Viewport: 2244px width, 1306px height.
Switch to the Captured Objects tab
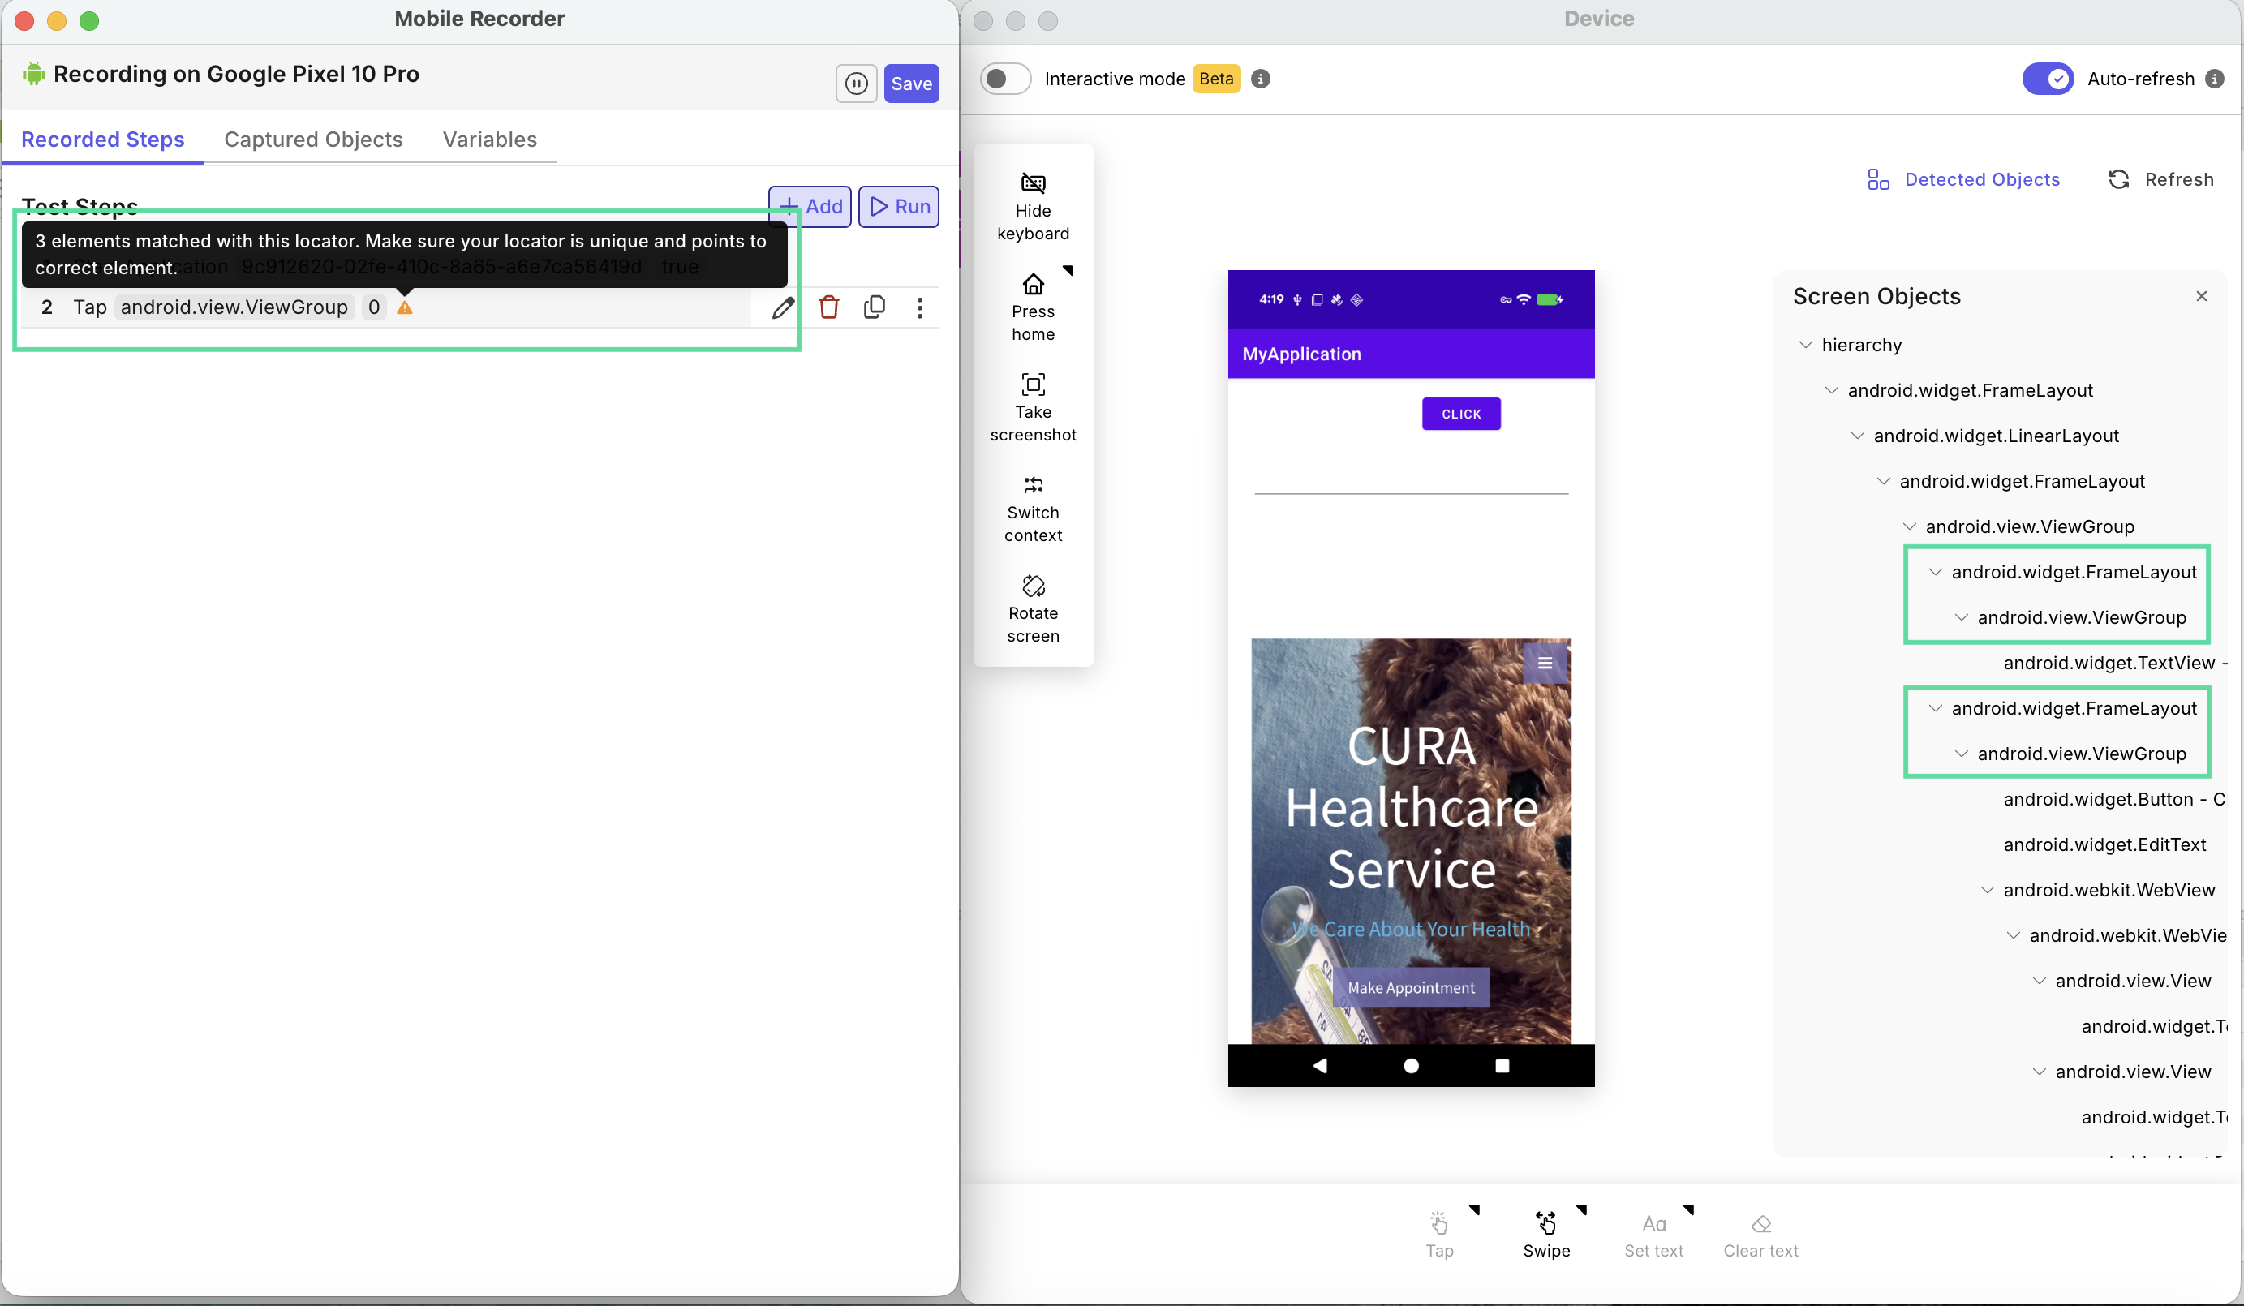coord(313,140)
